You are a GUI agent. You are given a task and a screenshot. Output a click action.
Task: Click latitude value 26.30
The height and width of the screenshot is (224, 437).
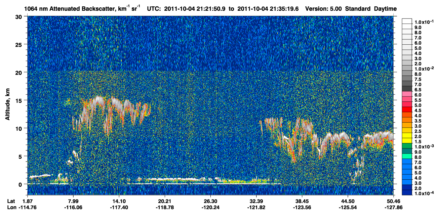pos(210,201)
